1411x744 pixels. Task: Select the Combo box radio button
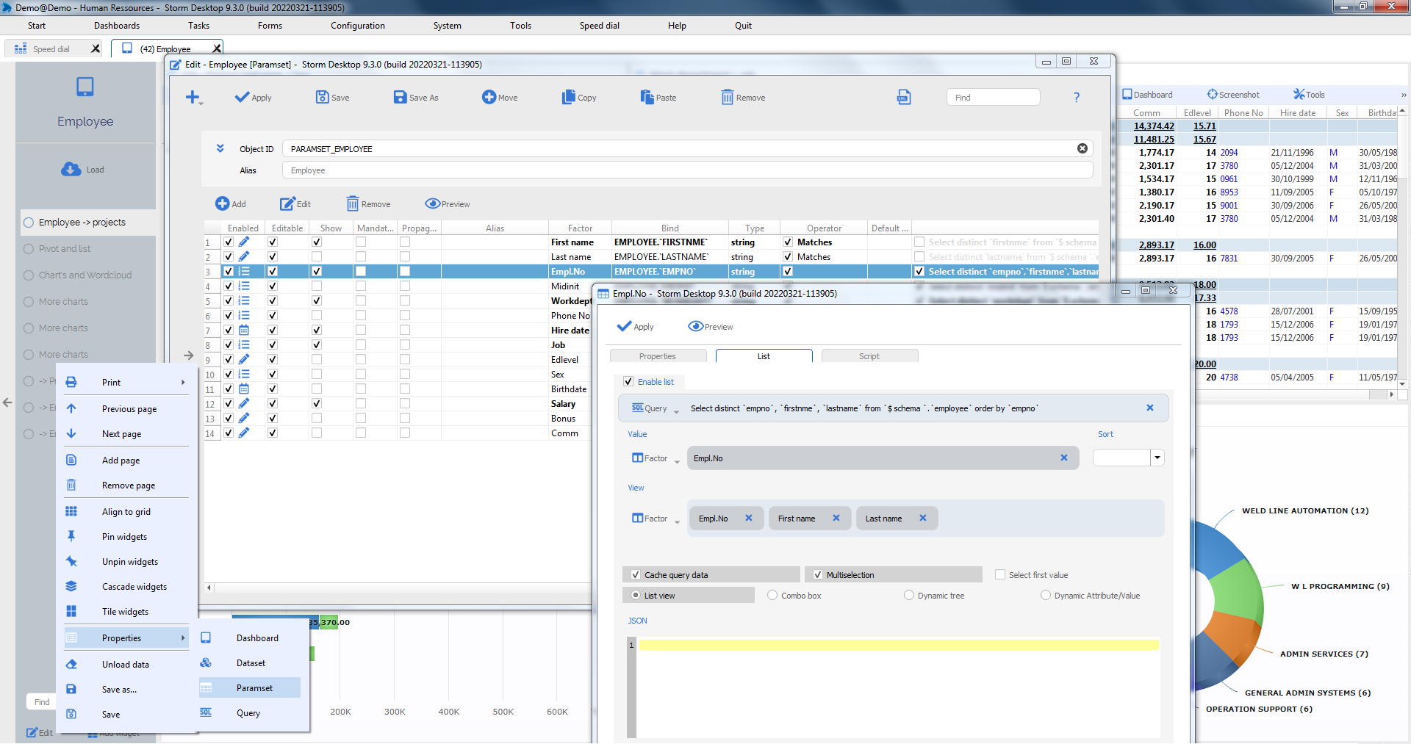[772, 595]
